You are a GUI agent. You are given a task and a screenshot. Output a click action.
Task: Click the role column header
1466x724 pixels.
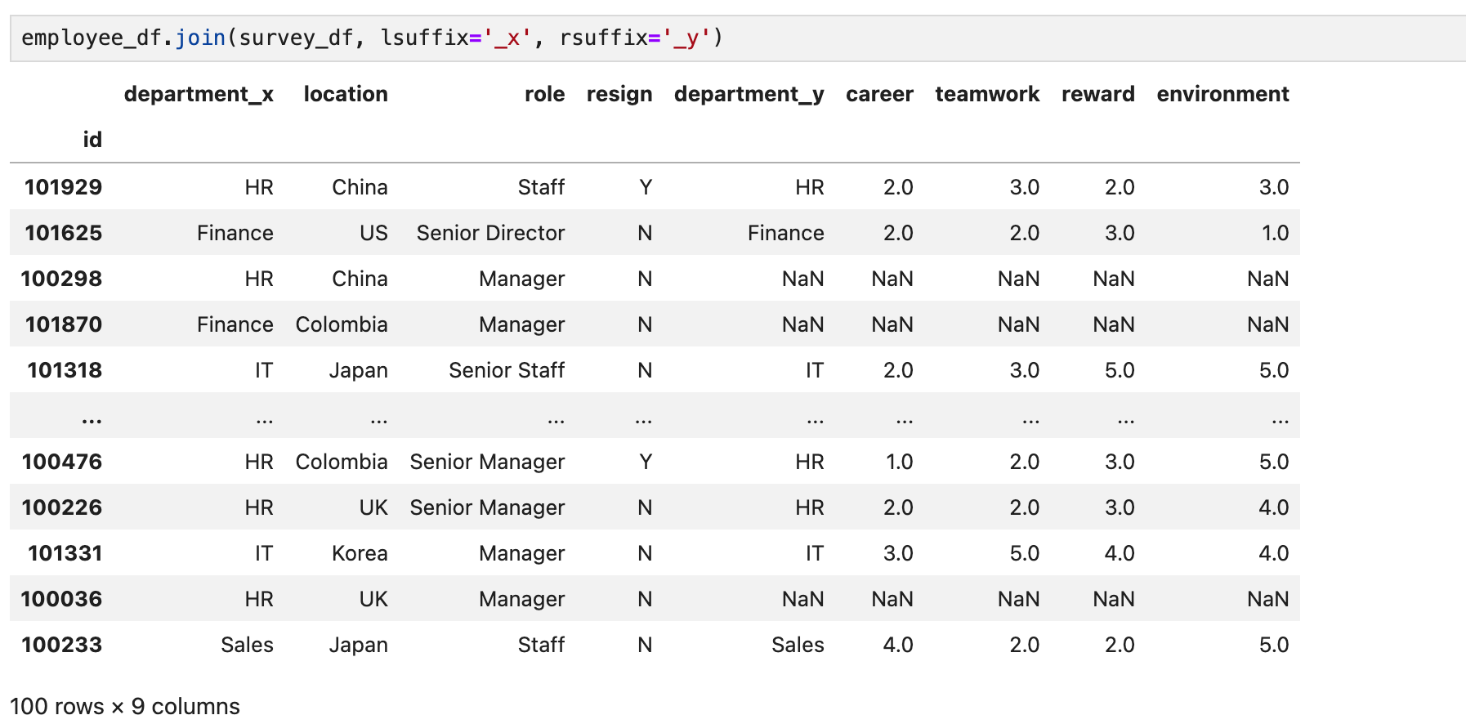(x=544, y=94)
